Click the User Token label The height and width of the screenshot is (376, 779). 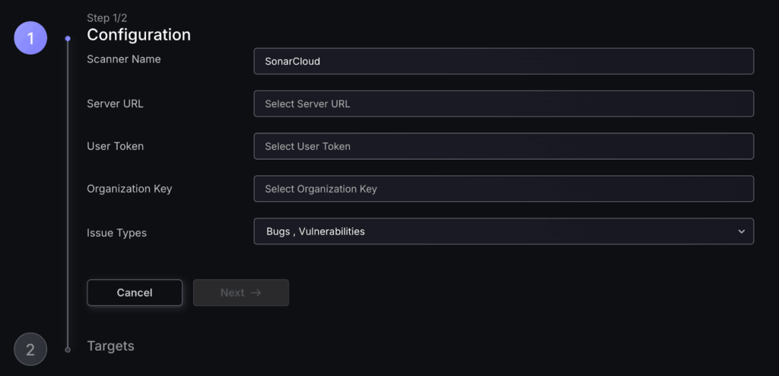pyautogui.click(x=115, y=146)
